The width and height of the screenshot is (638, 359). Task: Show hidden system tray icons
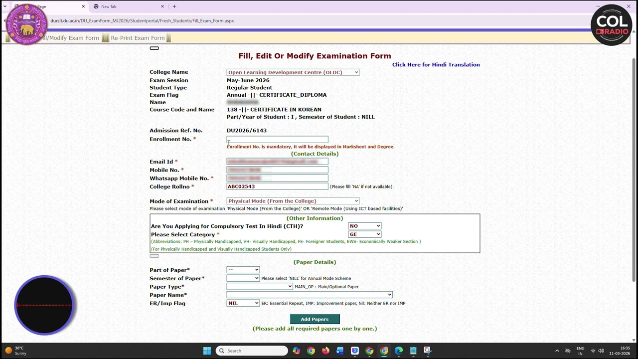click(557, 351)
